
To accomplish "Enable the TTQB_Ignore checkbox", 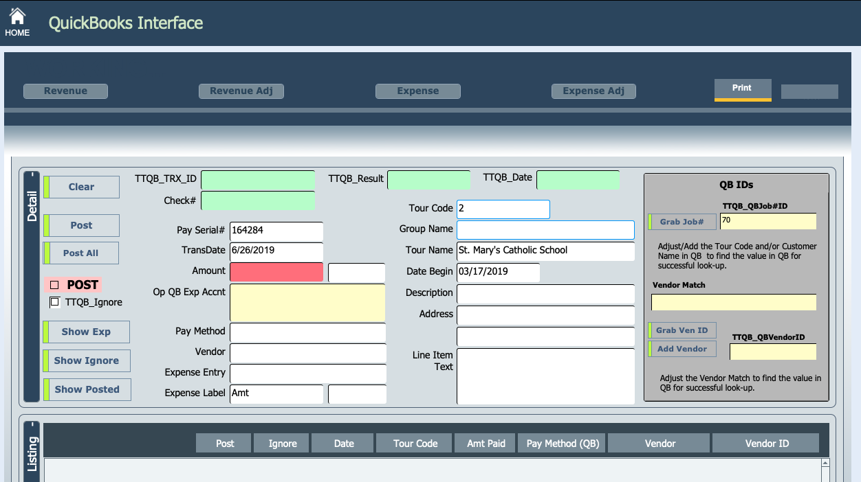I will [55, 302].
